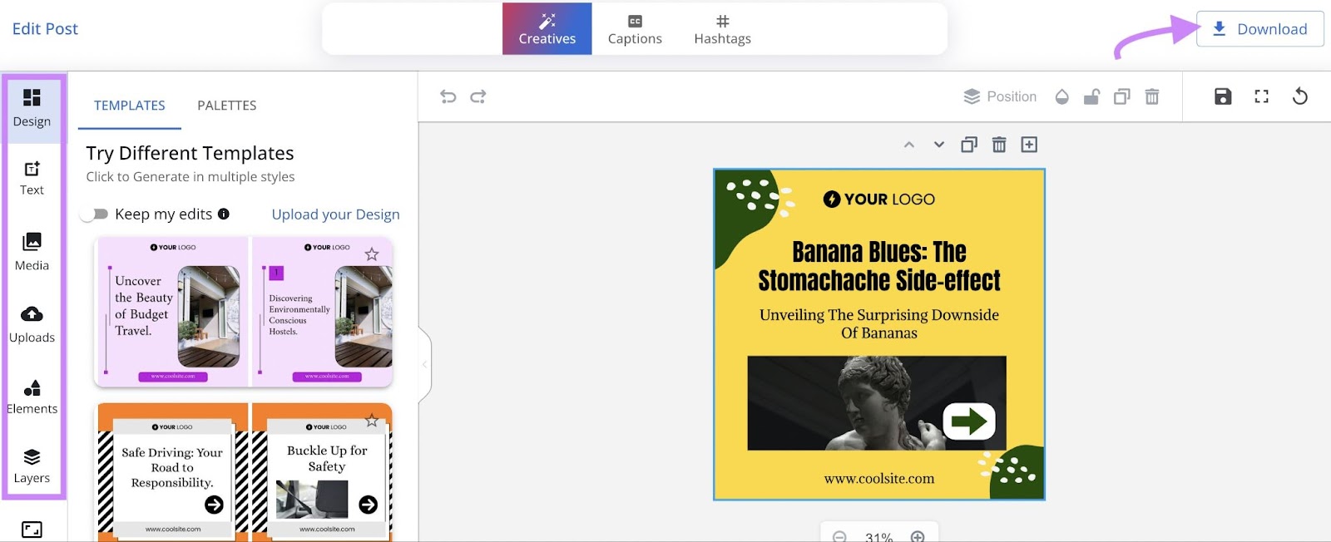Select the Uncover the Beauty template thumbnail

click(x=172, y=312)
